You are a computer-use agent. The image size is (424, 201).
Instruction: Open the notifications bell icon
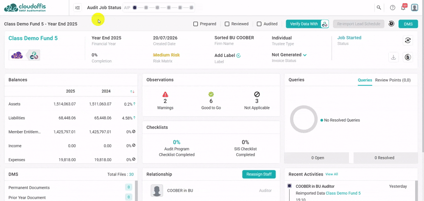[x=403, y=8]
